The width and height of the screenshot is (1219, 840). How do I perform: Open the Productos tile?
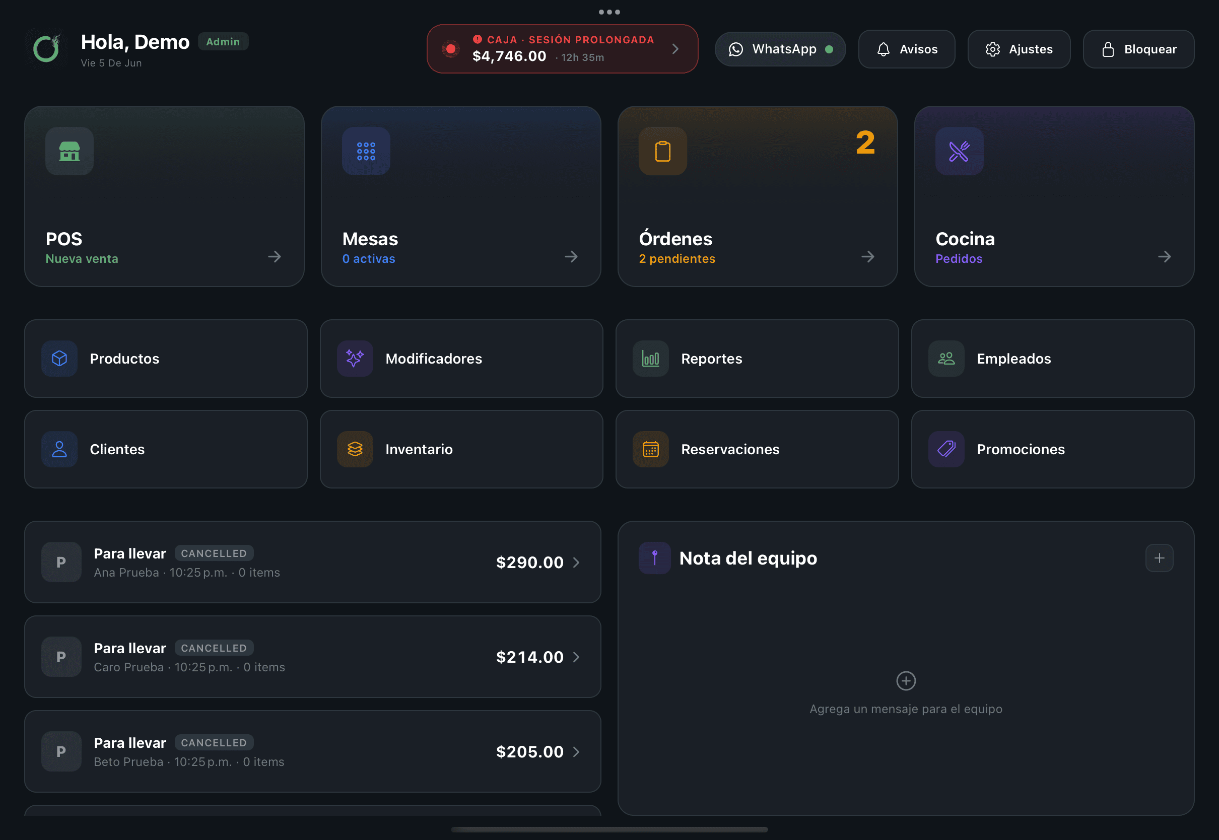tap(166, 359)
